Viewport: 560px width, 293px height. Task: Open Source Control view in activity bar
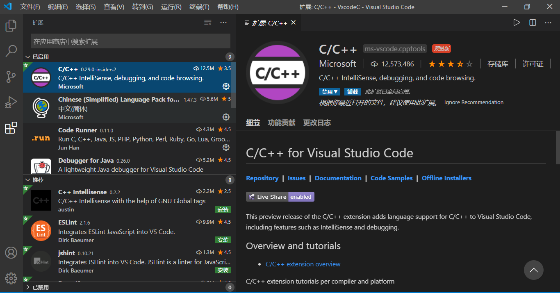tap(11, 77)
